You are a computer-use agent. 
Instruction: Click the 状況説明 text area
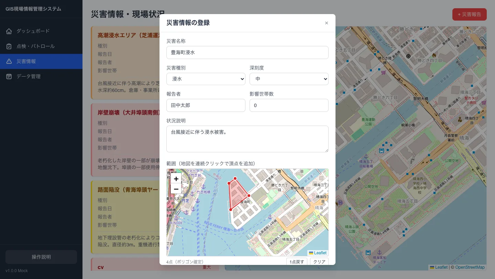pos(247,139)
